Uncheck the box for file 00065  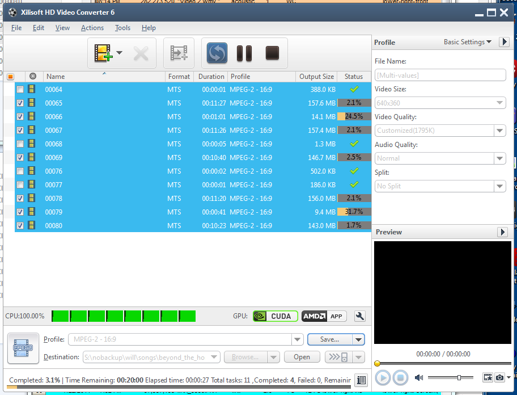pos(20,103)
